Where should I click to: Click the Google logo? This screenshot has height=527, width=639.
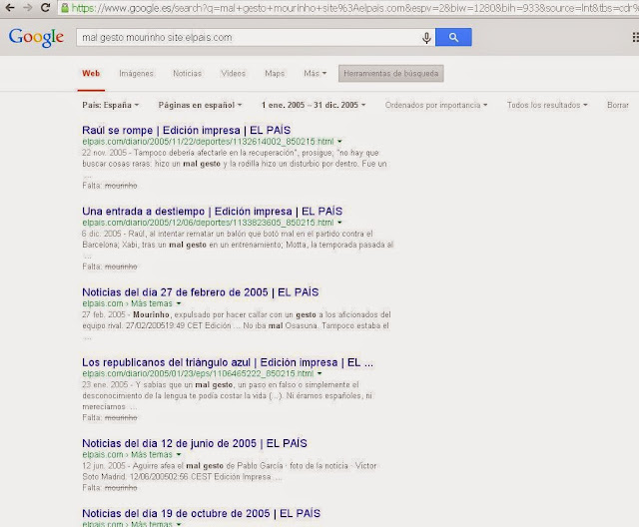(x=36, y=38)
